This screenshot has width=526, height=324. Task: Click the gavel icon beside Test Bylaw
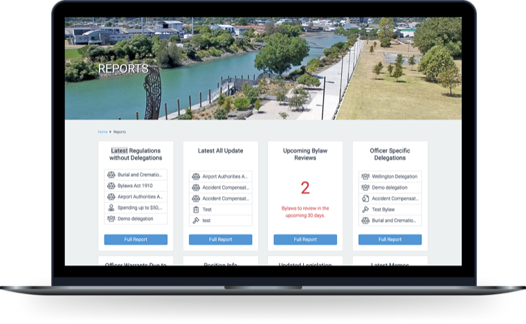click(365, 209)
